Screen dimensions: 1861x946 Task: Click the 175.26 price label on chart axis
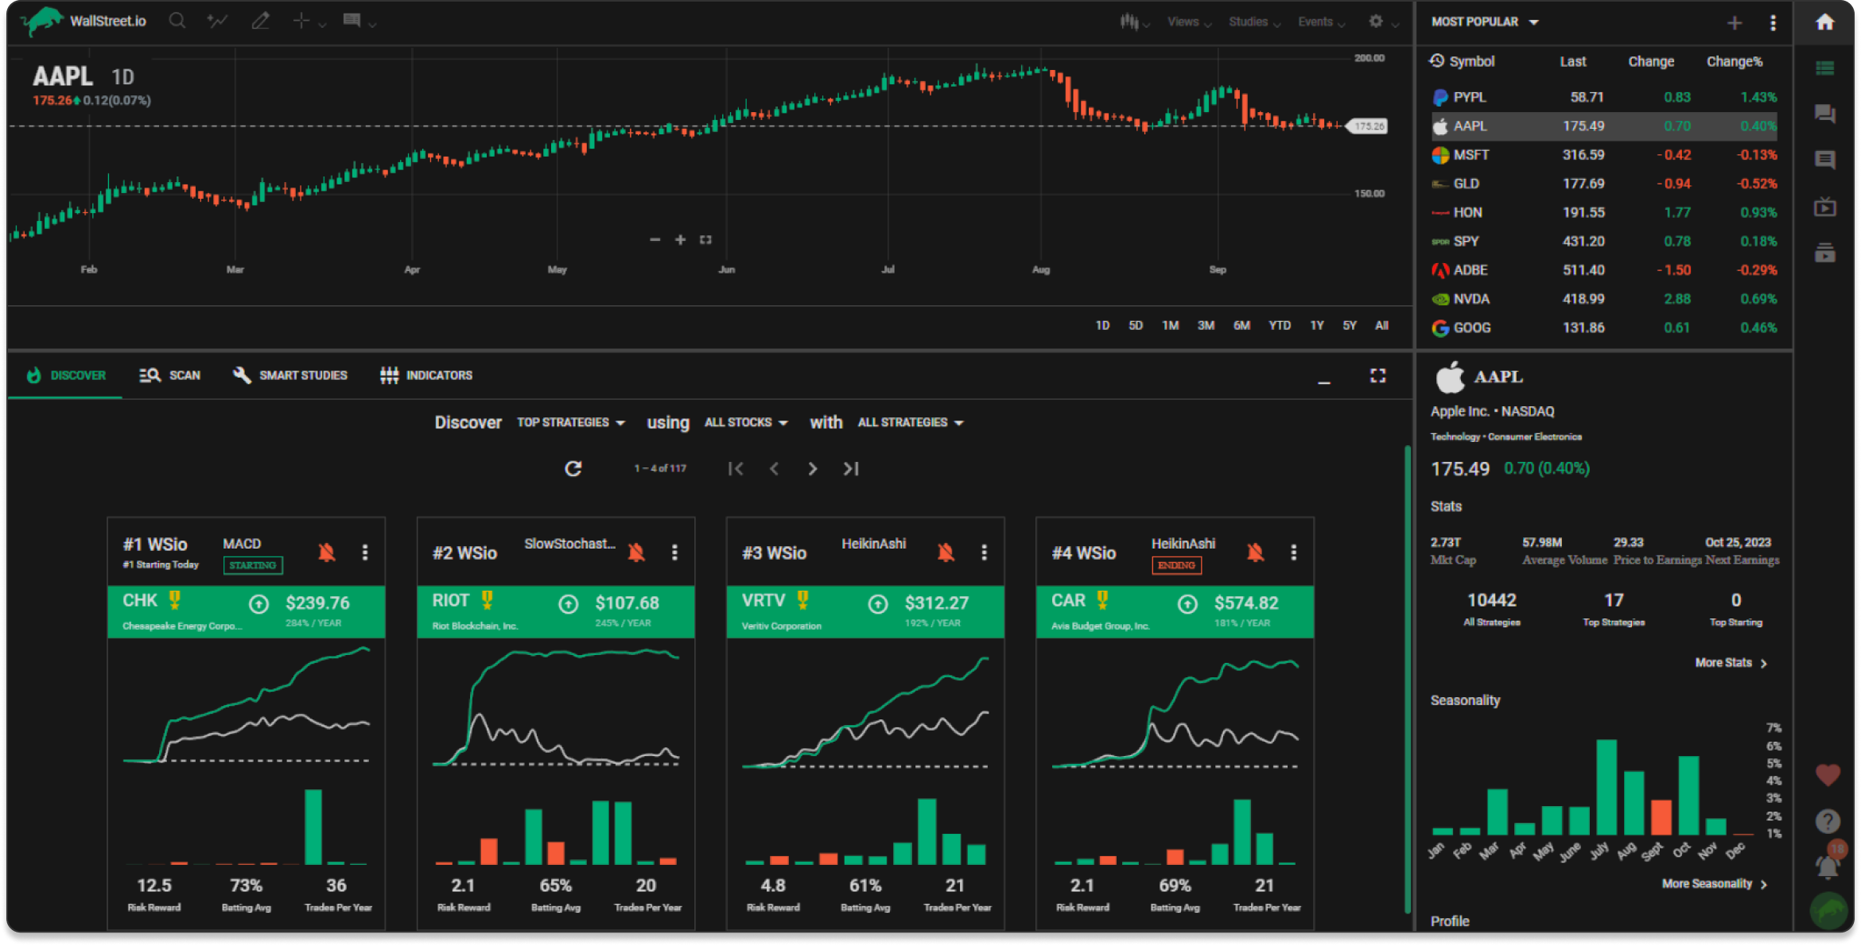coord(1368,126)
